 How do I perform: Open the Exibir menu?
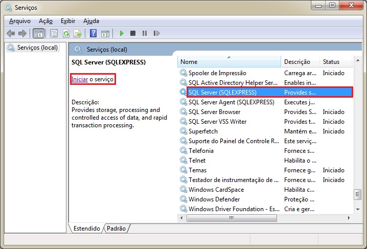pyautogui.click(x=67, y=21)
